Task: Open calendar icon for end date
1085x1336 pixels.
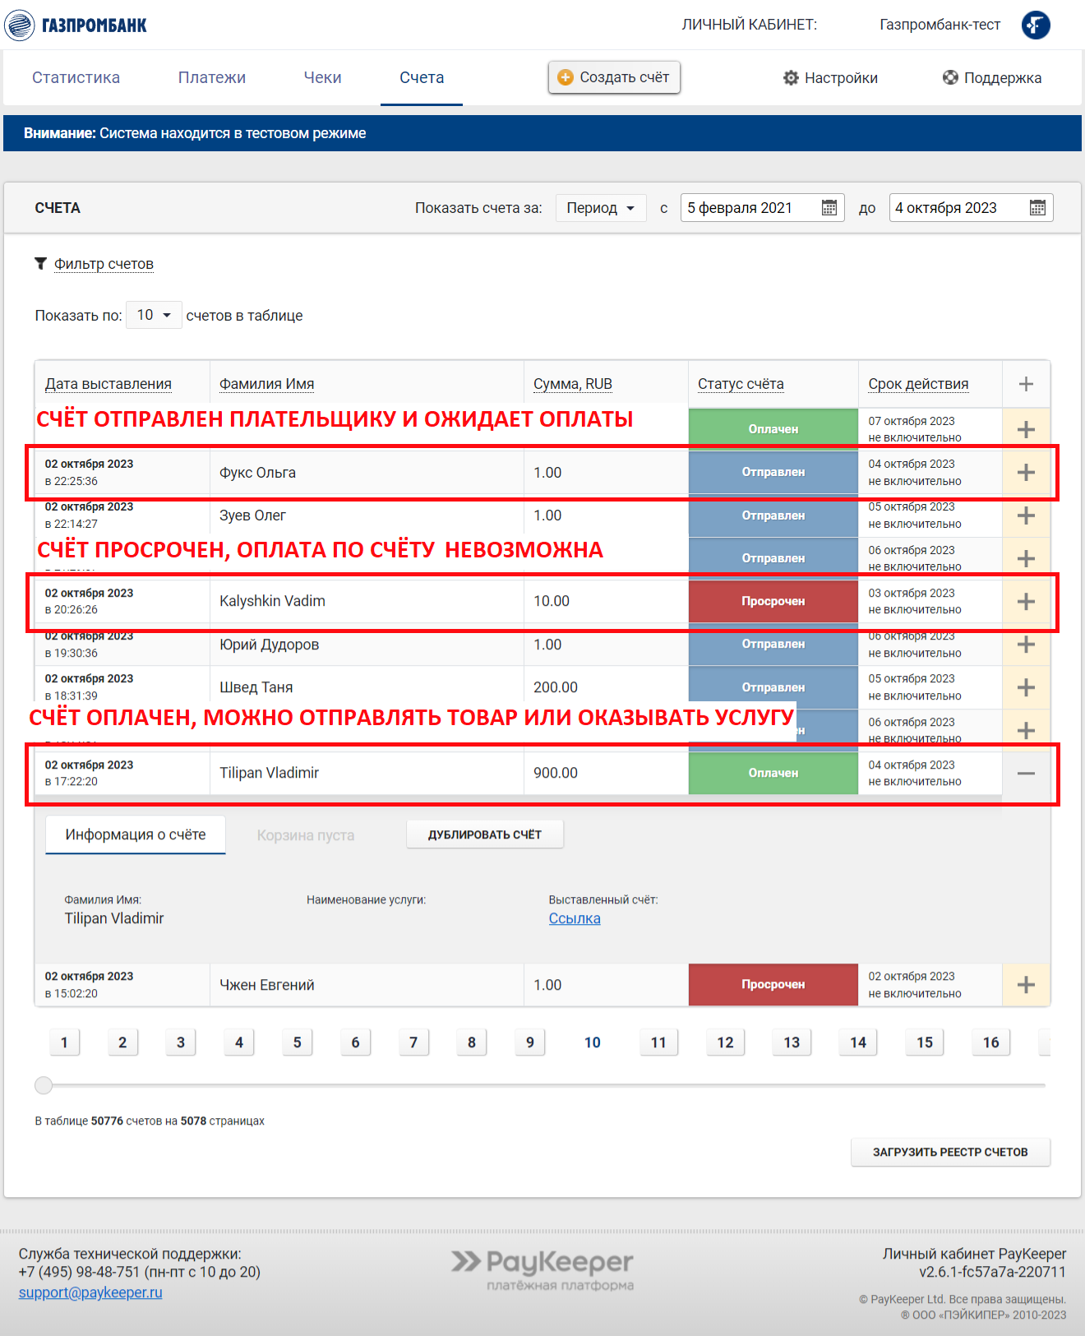Action: tap(1037, 208)
